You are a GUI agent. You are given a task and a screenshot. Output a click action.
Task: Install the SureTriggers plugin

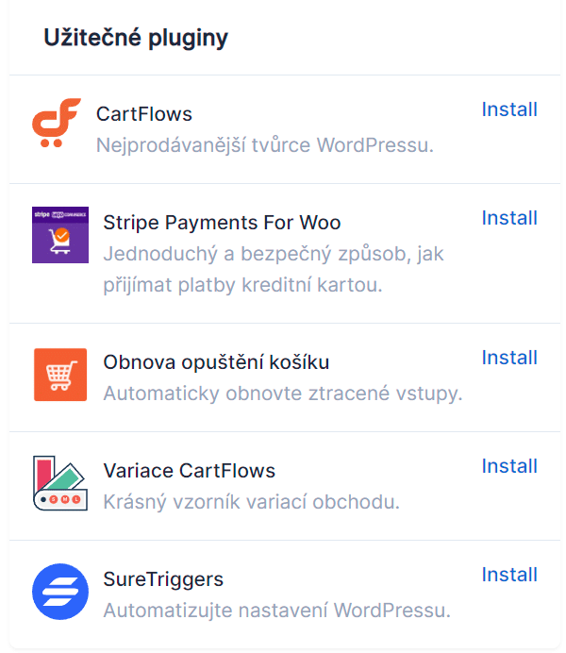[509, 575]
